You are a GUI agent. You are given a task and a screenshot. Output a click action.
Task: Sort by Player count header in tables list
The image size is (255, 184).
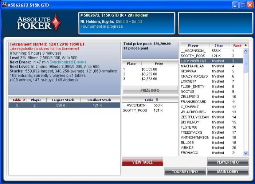pos(36,100)
